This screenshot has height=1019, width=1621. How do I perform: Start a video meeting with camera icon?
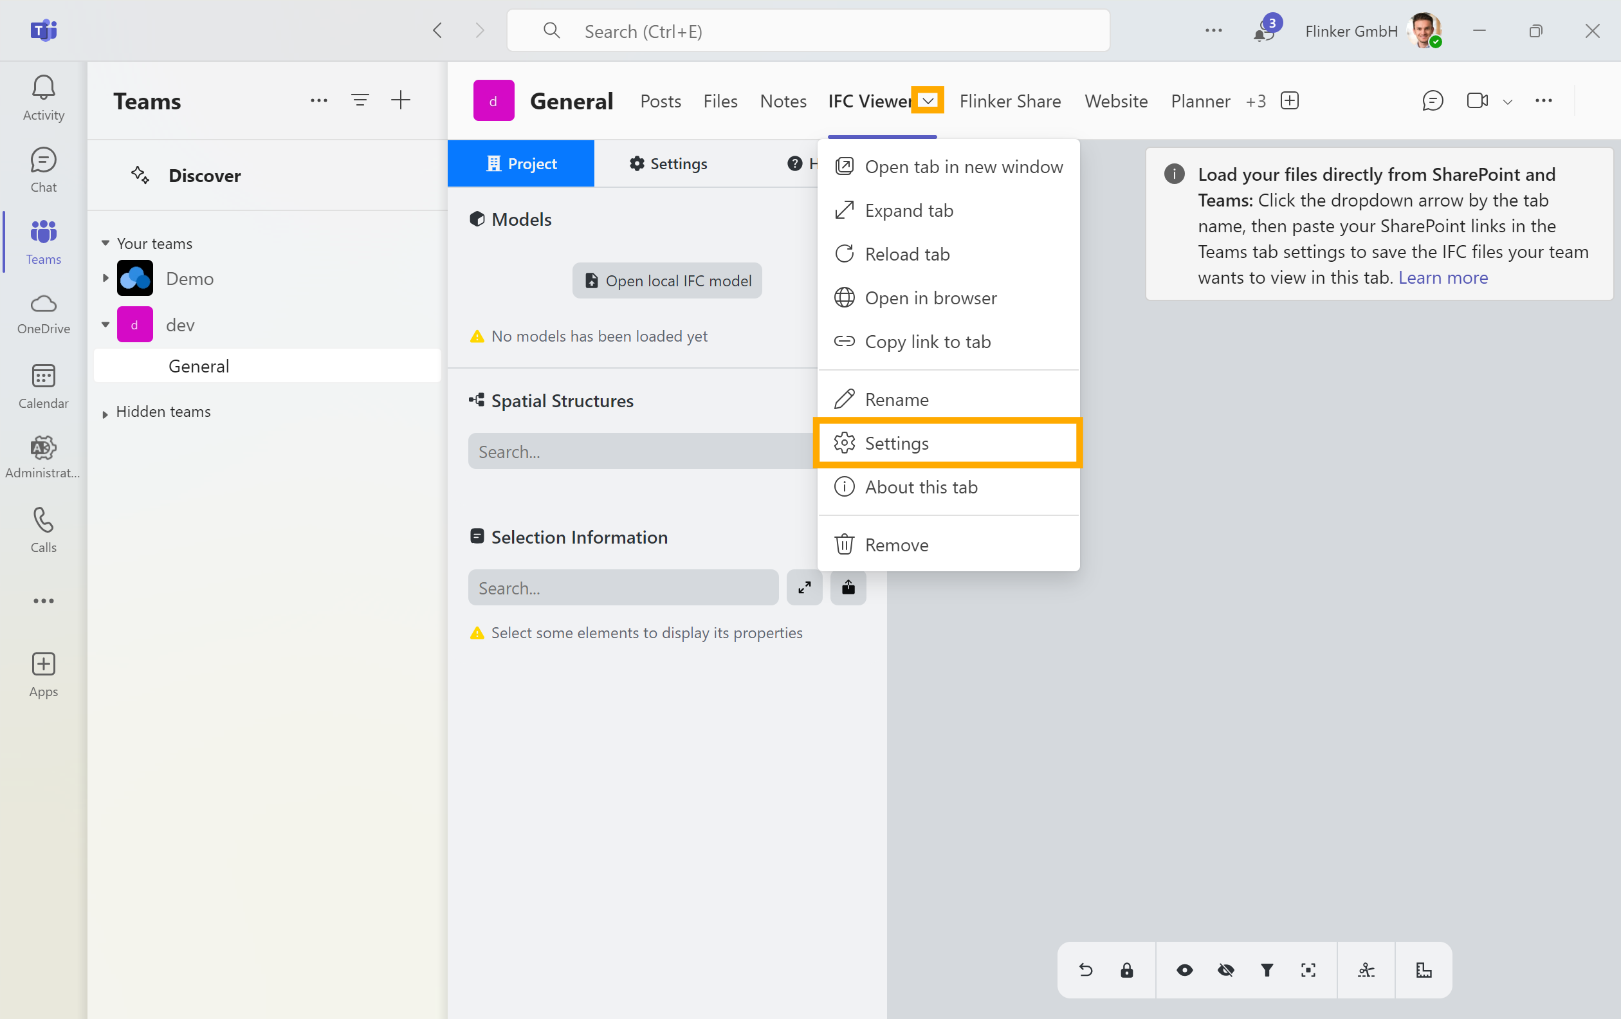tap(1477, 101)
